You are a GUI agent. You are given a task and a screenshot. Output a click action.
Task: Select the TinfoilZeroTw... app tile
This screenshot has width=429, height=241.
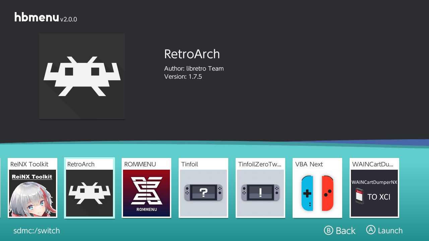(x=260, y=188)
